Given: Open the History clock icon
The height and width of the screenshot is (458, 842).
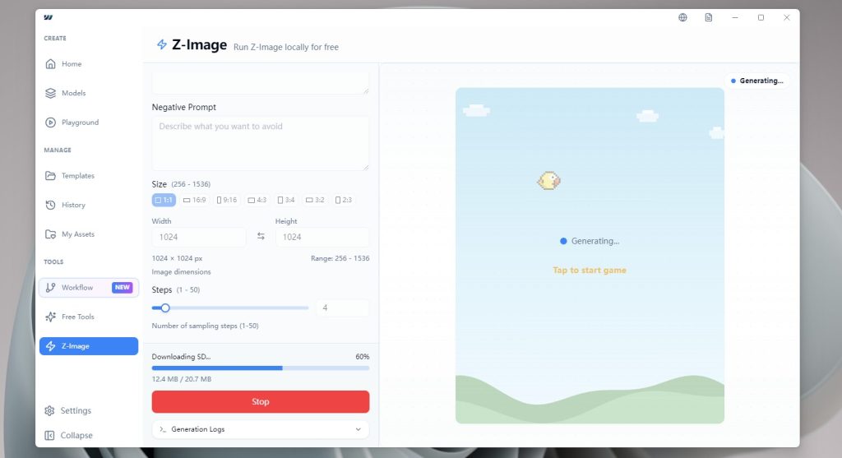Looking at the screenshot, I should click(50, 205).
